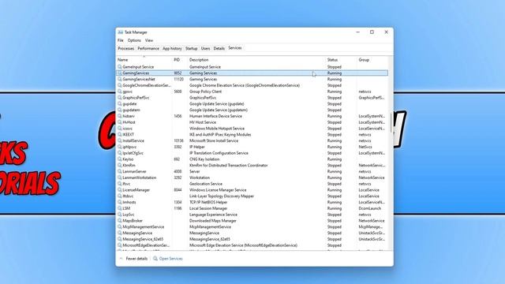Screen dimensions: 505x284
Task: Click the gear icon next to icssvc
Action: tap(120, 128)
